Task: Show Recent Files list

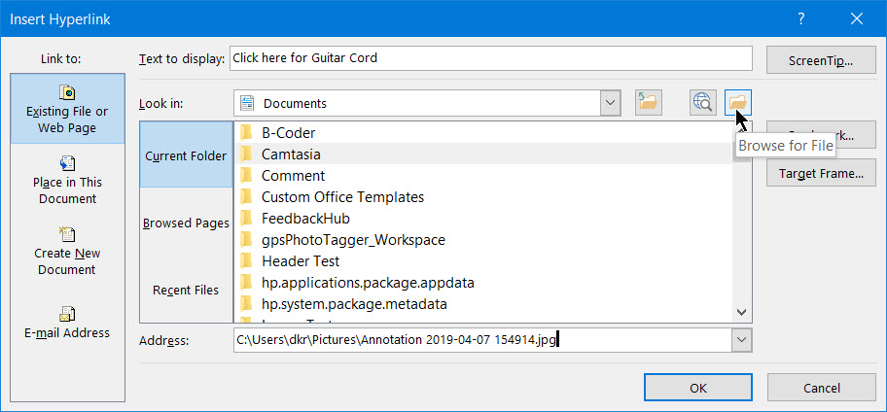Action: tap(186, 290)
